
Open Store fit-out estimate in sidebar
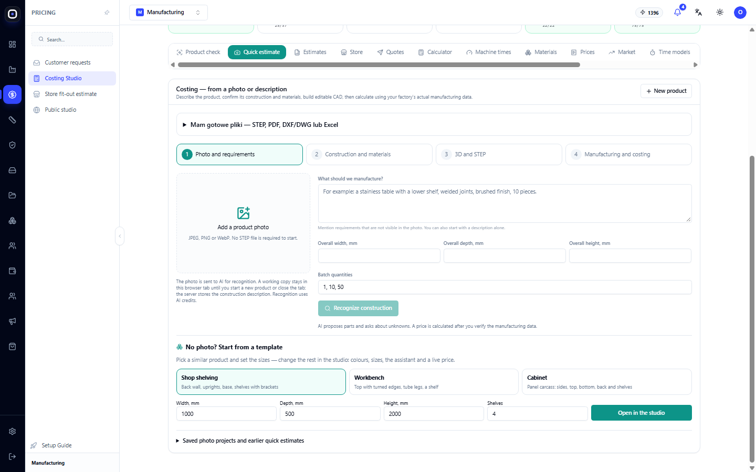[72, 94]
